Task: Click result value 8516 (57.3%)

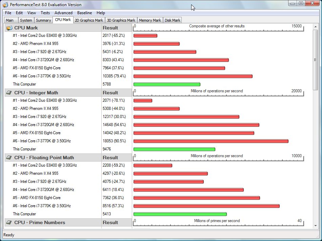Action: point(113,206)
